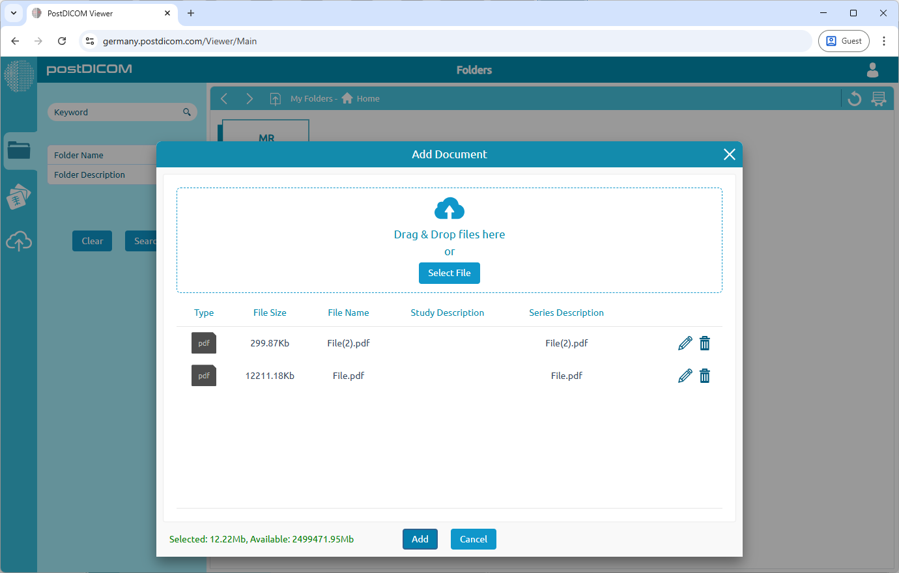Click the pencil edit icon for File.pdf
Viewport: 899px width, 573px height.
pos(685,376)
